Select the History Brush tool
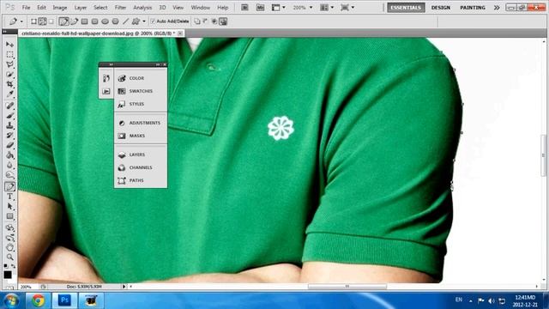Viewport: 549px width, 309px height. tap(9, 136)
